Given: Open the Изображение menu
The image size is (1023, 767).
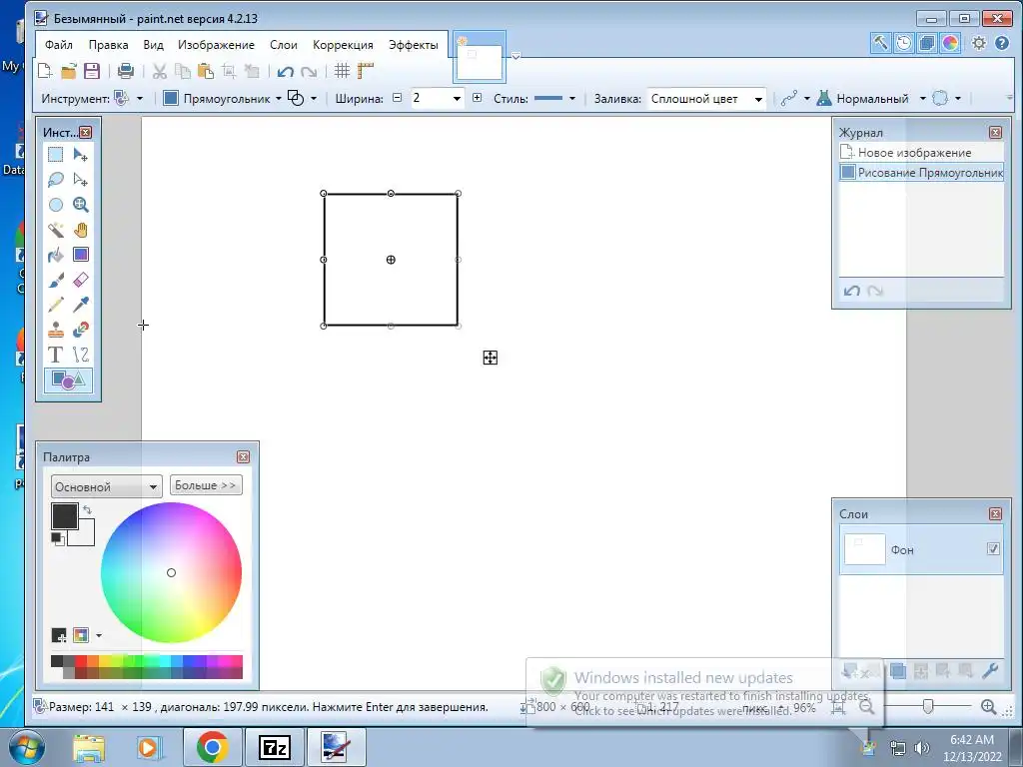Looking at the screenshot, I should (x=216, y=45).
